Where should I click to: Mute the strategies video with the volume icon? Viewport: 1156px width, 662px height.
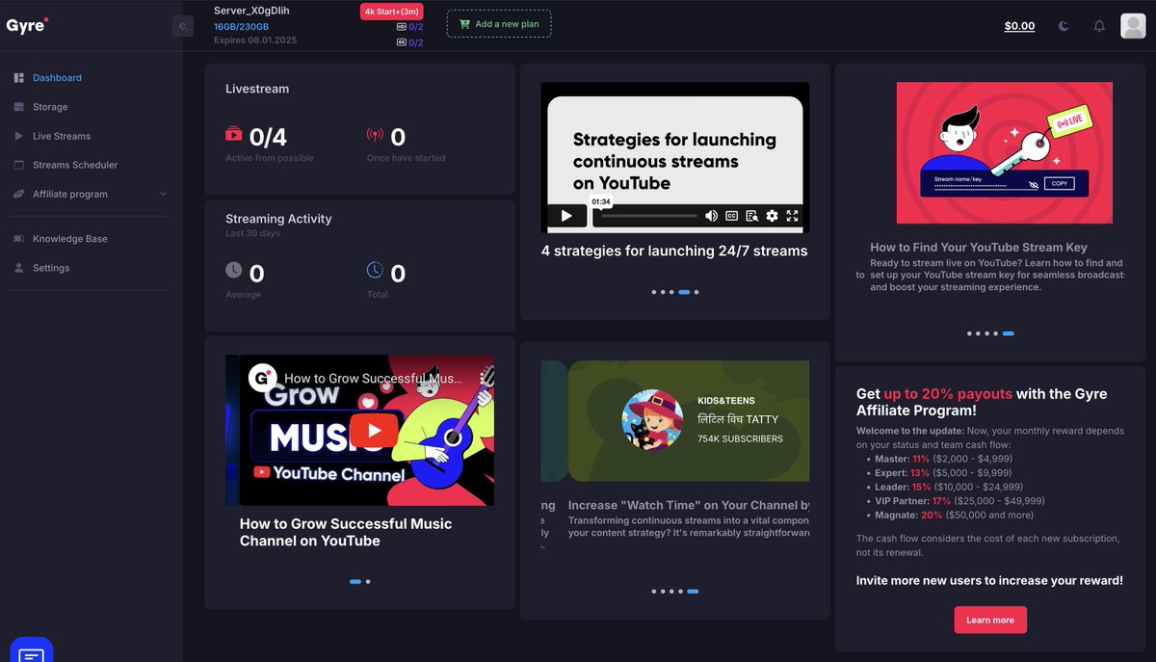pyautogui.click(x=711, y=216)
